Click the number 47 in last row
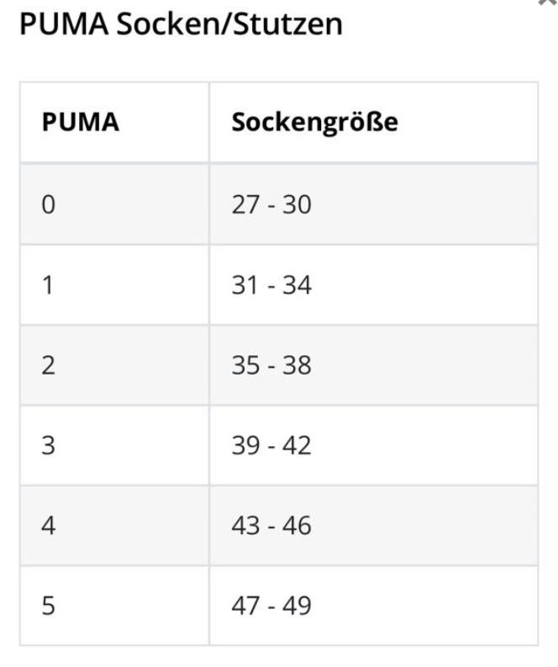Viewport: 558px width, 667px height. pyautogui.click(x=246, y=606)
